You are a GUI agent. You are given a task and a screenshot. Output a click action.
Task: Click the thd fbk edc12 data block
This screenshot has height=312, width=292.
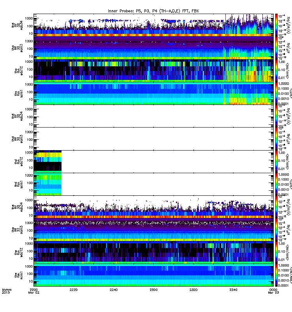[x=47, y=161]
